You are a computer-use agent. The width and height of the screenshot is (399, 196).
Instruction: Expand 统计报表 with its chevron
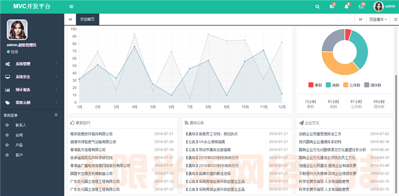click(56, 90)
